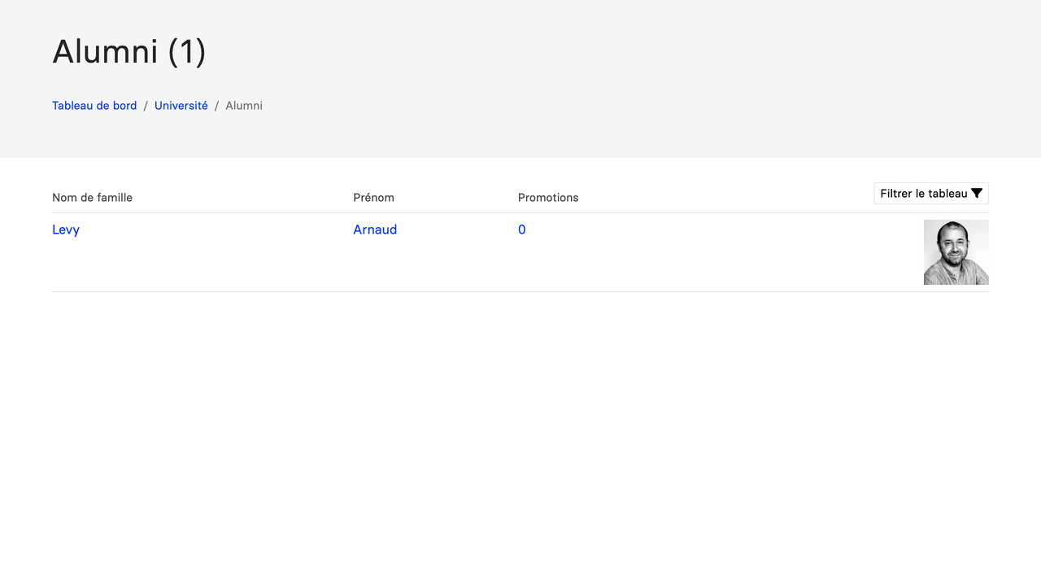
Task: Open Arnaud Levy's profile photo
Action: tap(956, 252)
